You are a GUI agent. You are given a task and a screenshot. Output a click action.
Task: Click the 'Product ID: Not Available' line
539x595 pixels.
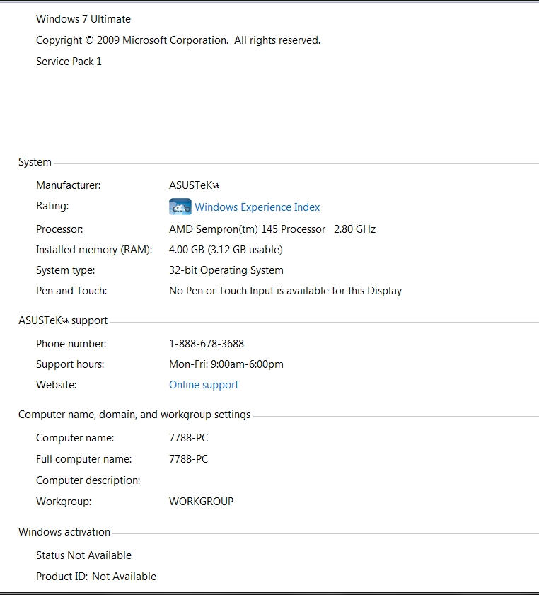[96, 577]
